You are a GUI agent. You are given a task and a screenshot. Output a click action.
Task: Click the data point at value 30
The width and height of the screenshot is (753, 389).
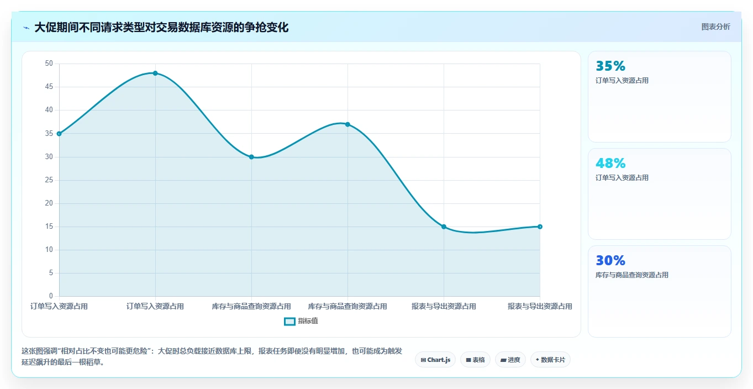click(251, 157)
